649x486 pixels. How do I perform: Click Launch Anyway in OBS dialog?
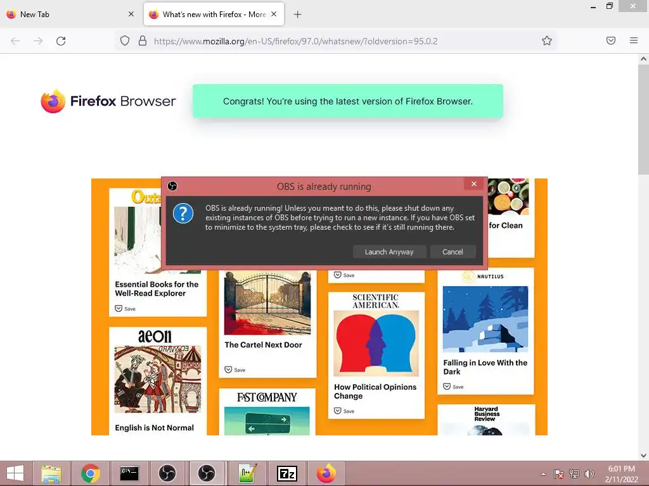pos(389,252)
